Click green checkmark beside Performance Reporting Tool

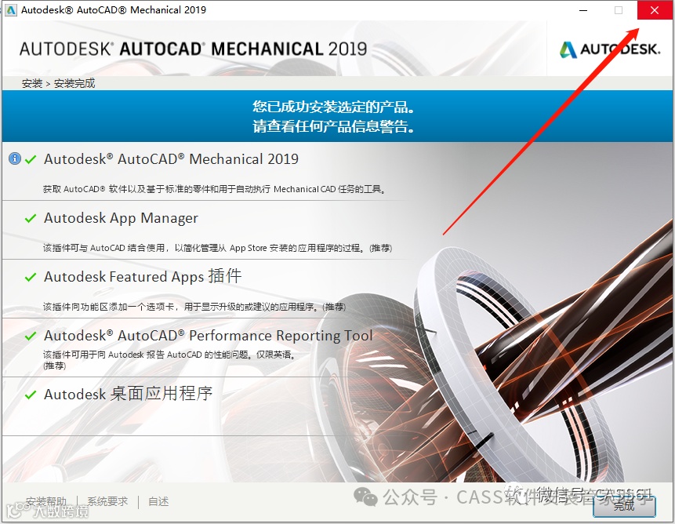(x=31, y=336)
